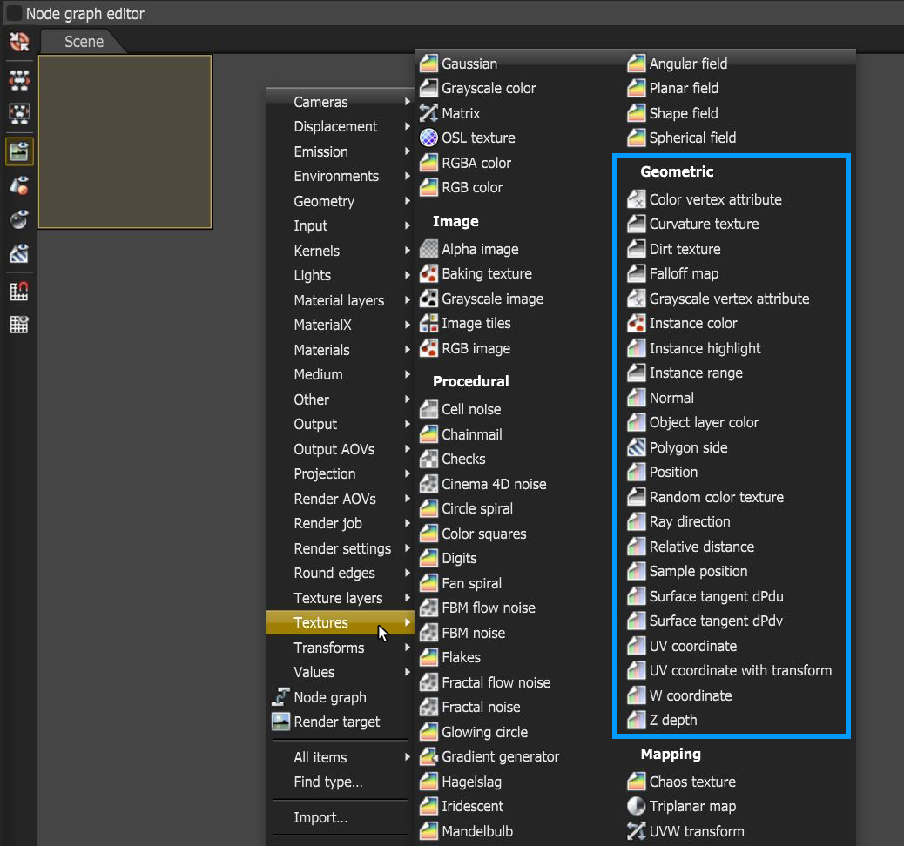
Task: Toggle the texture preview eye button
Action: (19, 253)
